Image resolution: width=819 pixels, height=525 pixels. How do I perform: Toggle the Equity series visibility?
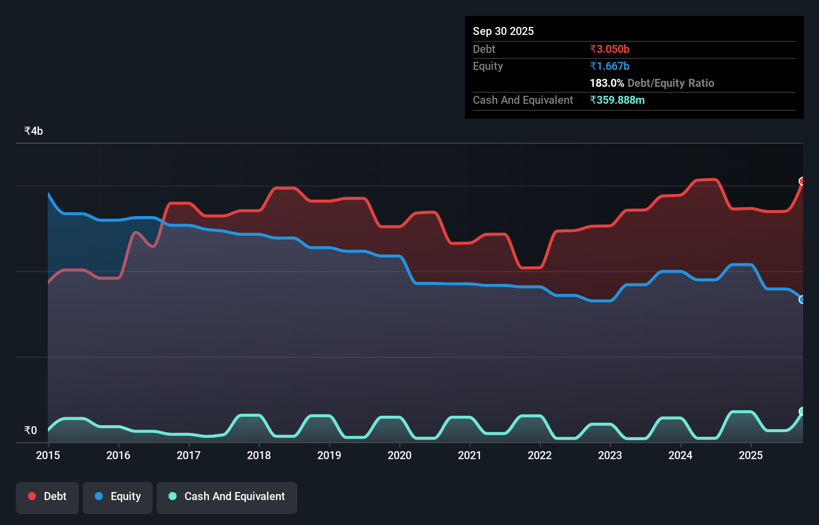(117, 497)
